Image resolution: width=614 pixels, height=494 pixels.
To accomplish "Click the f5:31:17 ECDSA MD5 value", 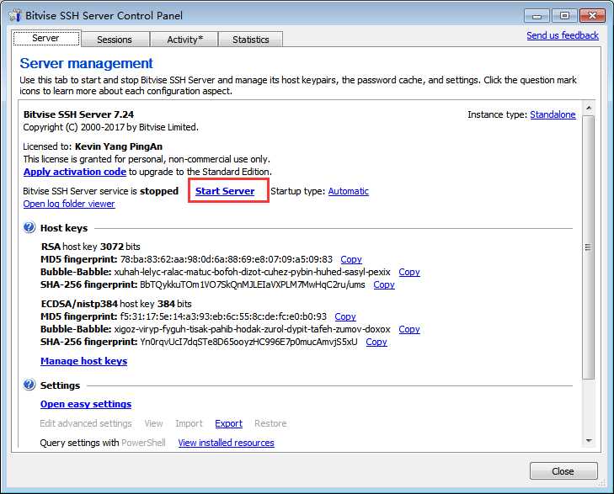I will (223, 316).
